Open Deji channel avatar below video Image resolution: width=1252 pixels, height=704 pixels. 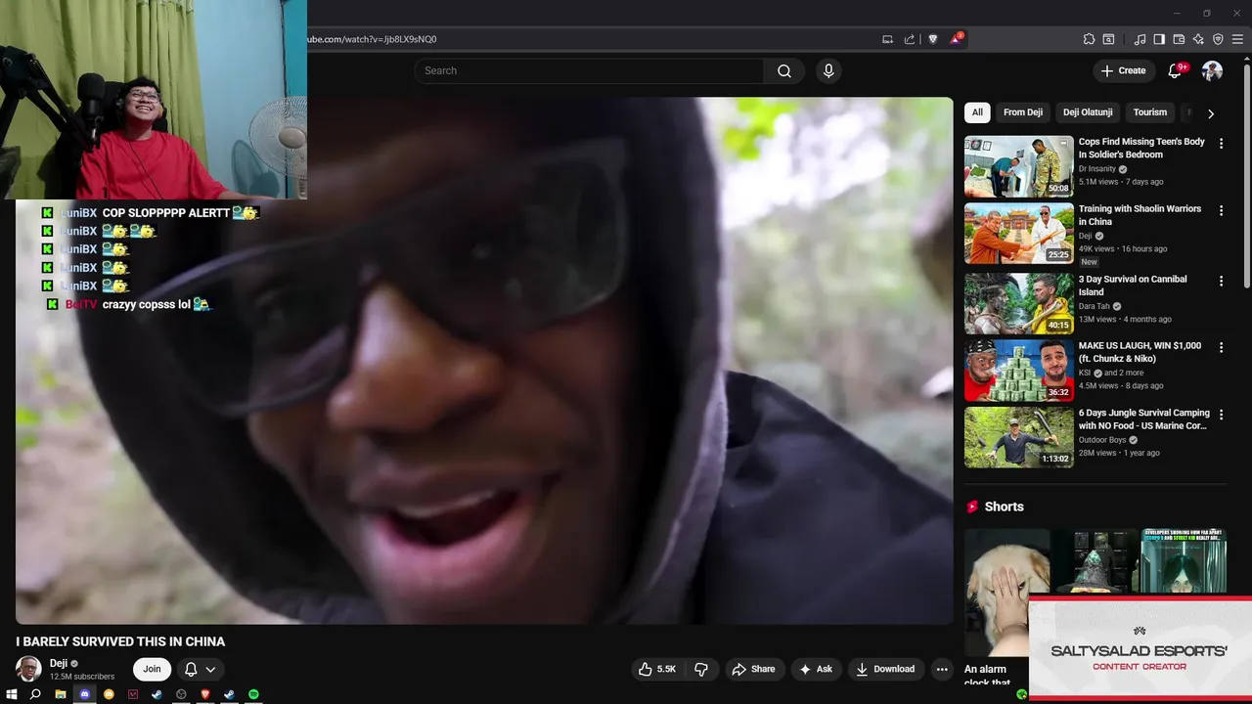28,669
